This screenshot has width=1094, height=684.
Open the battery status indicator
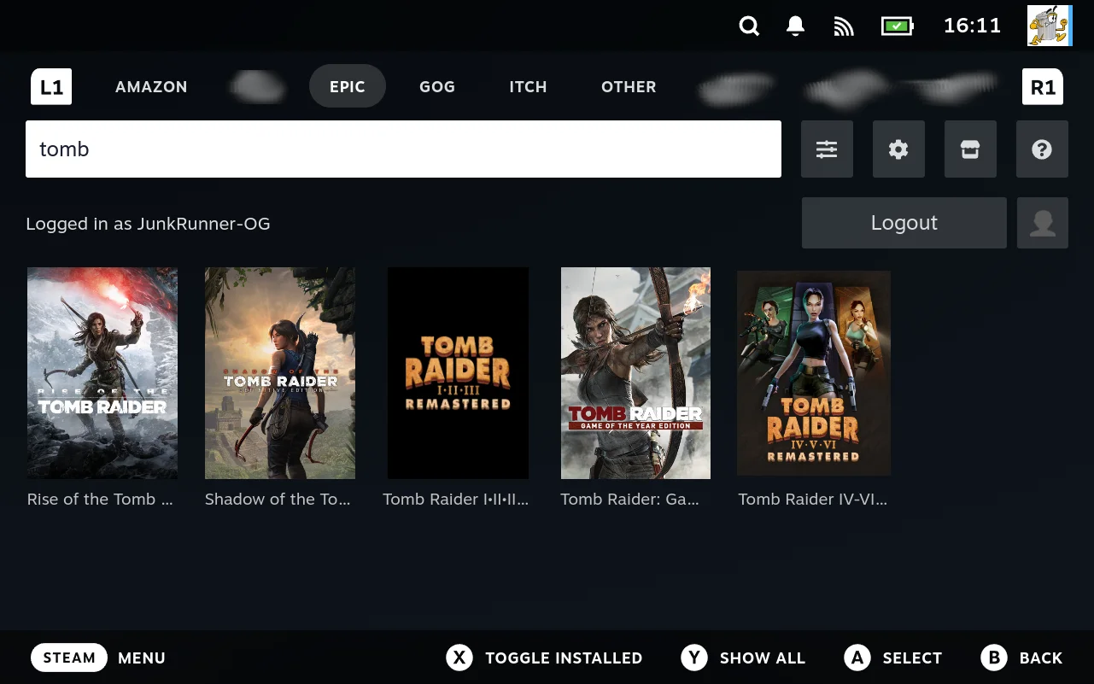[x=897, y=26]
